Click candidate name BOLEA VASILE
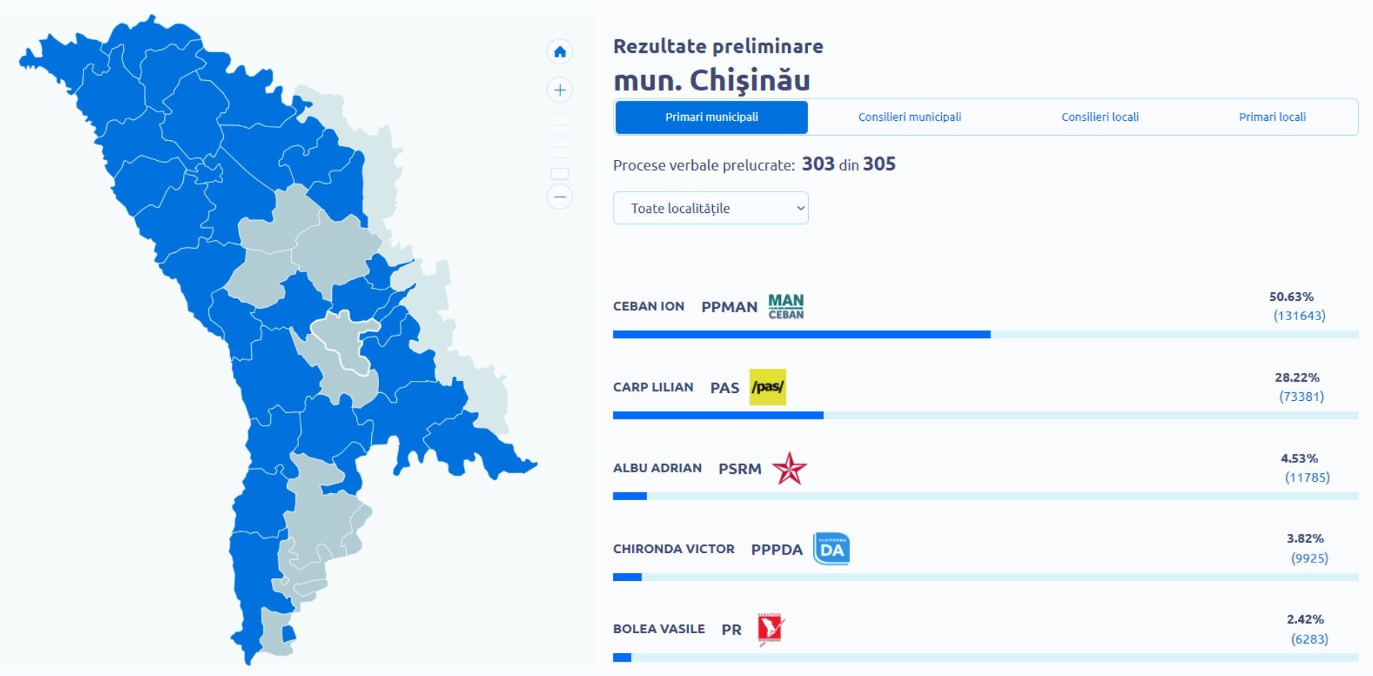 pyautogui.click(x=659, y=629)
